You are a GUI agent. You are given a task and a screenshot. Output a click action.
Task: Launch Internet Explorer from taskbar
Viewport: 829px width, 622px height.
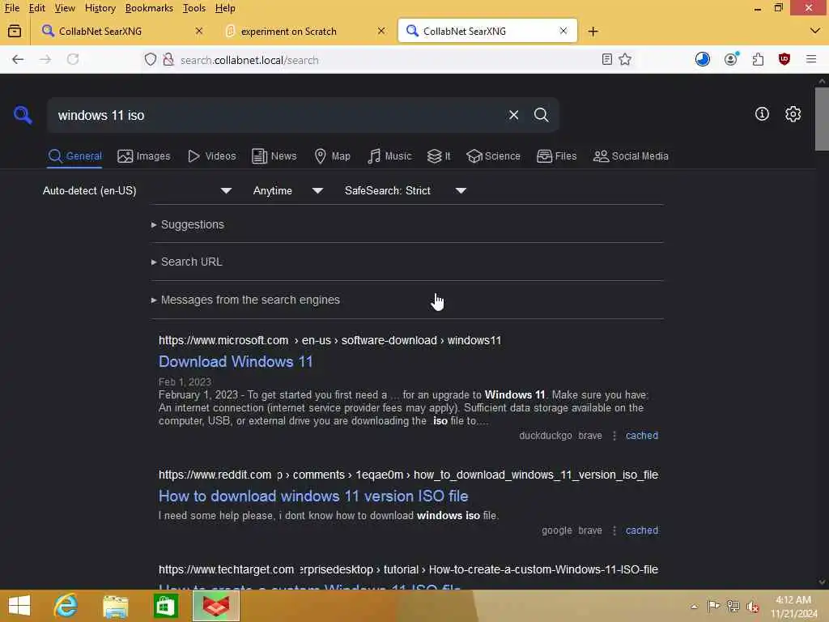click(66, 606)
